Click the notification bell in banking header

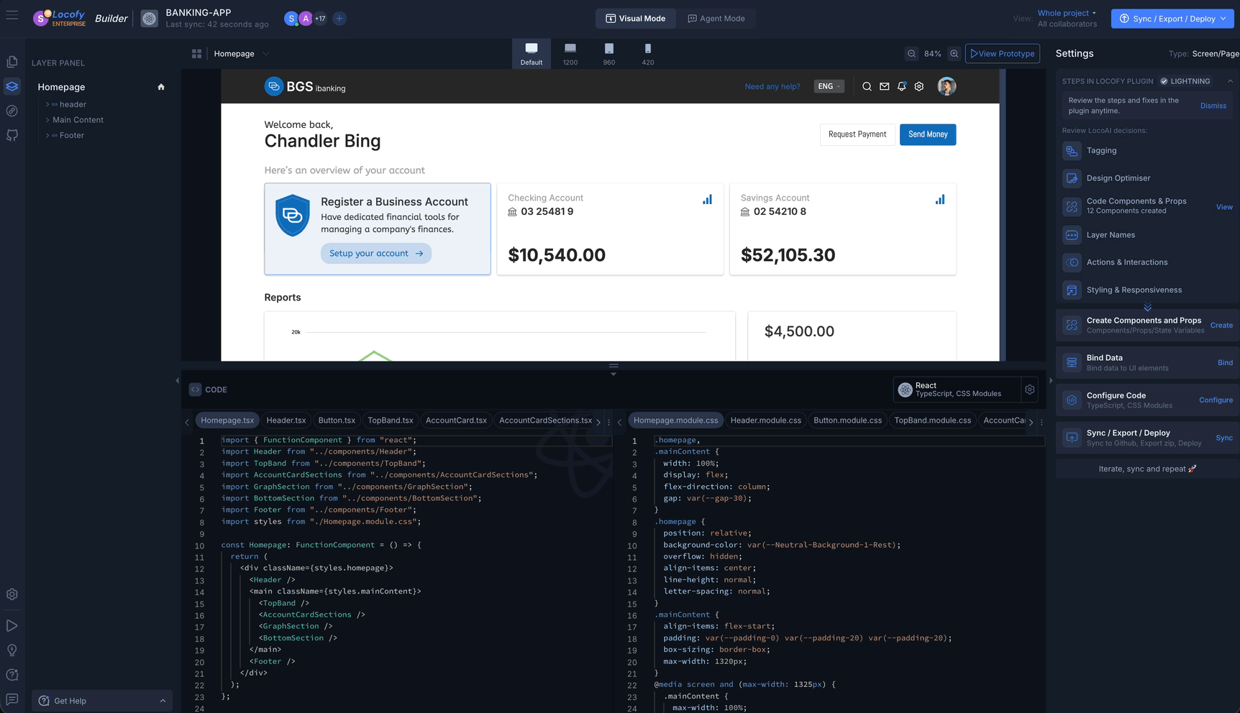(x=901, y=86)
